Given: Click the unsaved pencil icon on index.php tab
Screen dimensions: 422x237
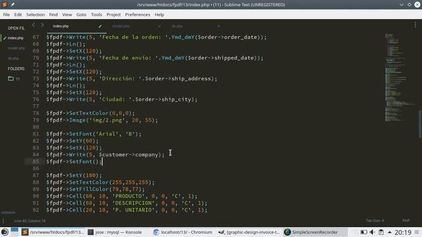Looking at the screenshot, I should tap(100, 26).
